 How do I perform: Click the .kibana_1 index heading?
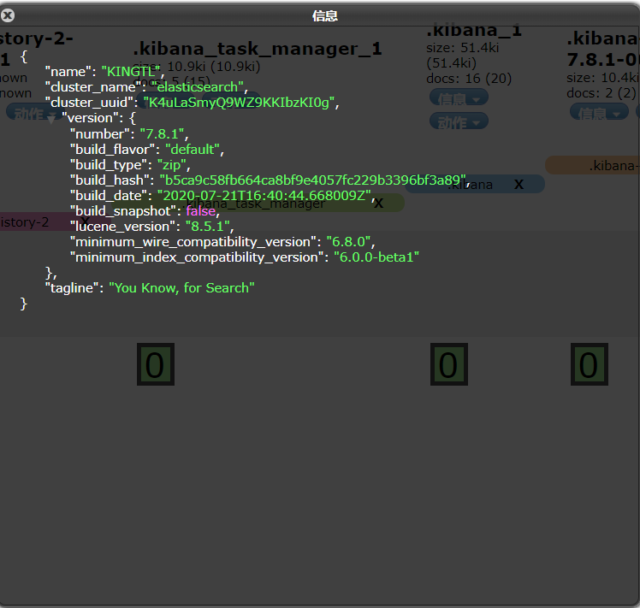[474, 31]
